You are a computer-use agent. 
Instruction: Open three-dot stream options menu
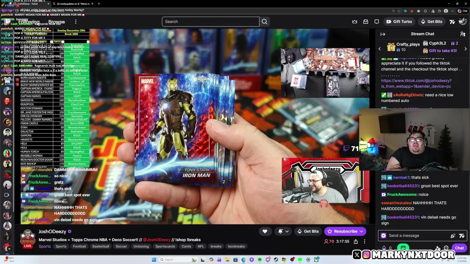(365, 242)
